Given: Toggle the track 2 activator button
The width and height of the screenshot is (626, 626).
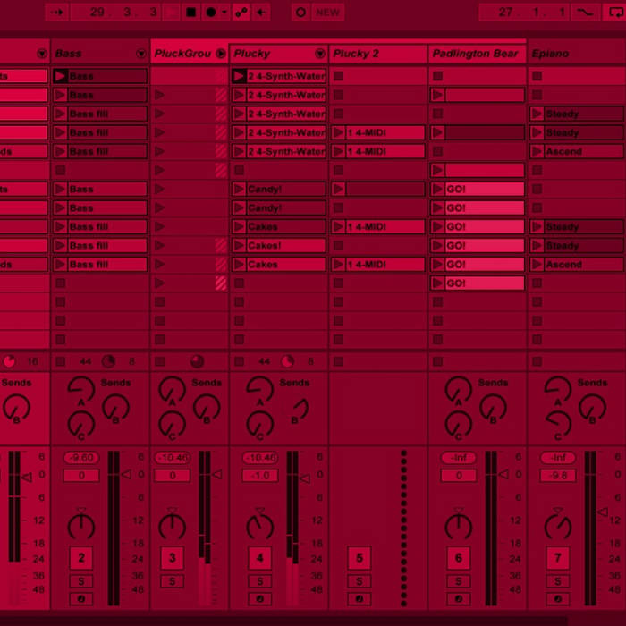Looking at the screenshot, I should click(81, 559).
